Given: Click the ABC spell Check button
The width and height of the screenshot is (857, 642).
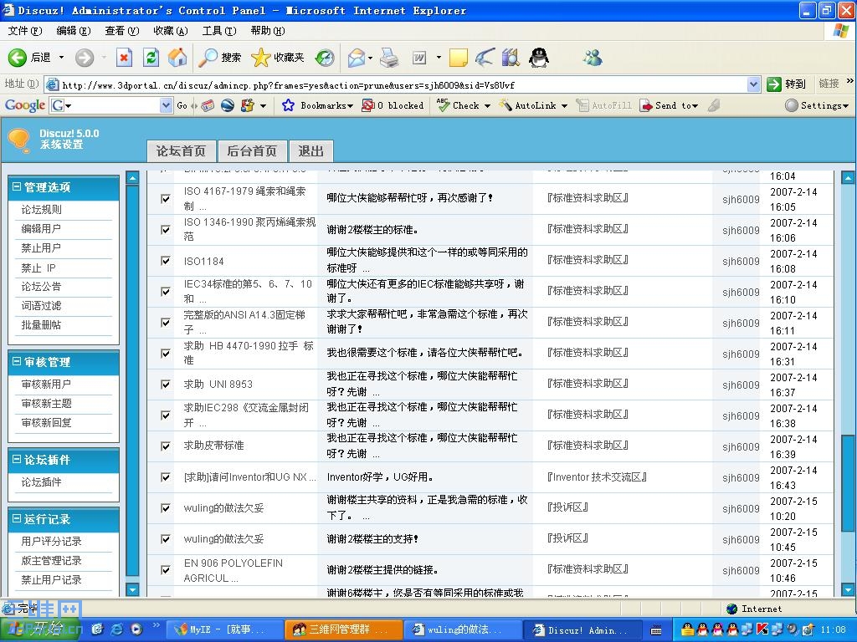Looking at the screenshot, I should click(x=463, y=105).
